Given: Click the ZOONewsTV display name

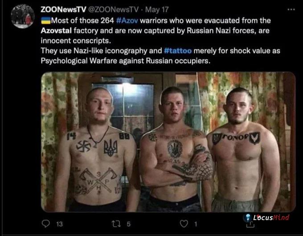Looking at the screenshot, I should pos(63,9).
